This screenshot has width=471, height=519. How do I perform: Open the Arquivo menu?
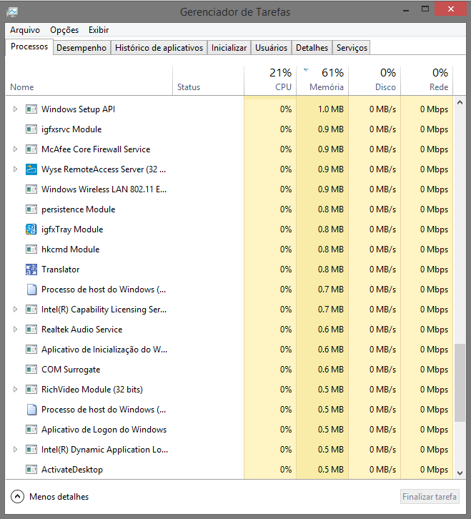[25, 30]
